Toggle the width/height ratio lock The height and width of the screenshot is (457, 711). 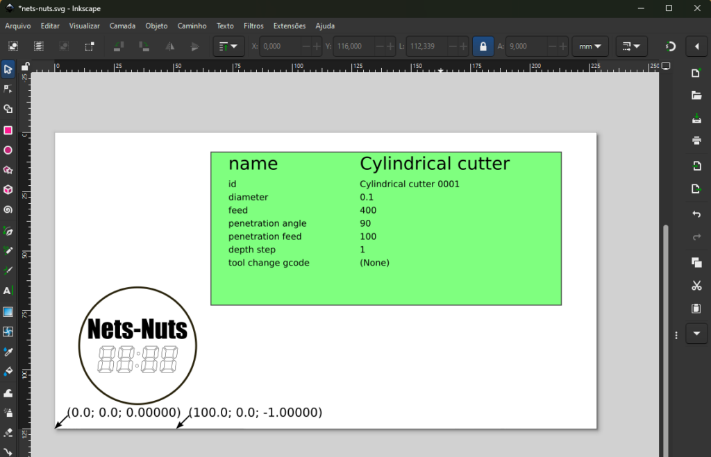coord(482,46)
